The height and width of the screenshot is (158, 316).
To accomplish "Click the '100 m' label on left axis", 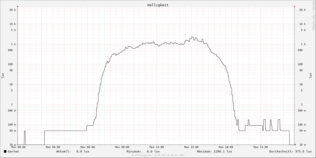I will point(12,125).
